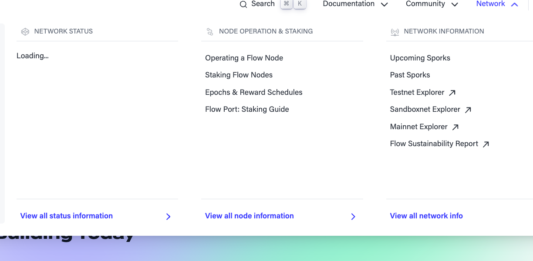Click the Community menu item

425,4
